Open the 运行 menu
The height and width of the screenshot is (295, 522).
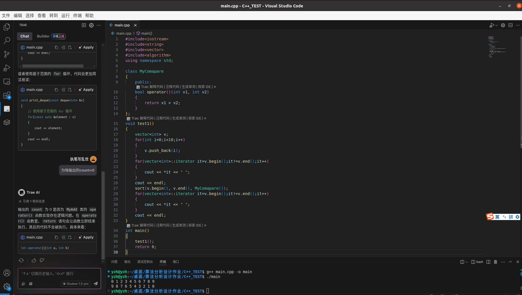pos(66,16)
